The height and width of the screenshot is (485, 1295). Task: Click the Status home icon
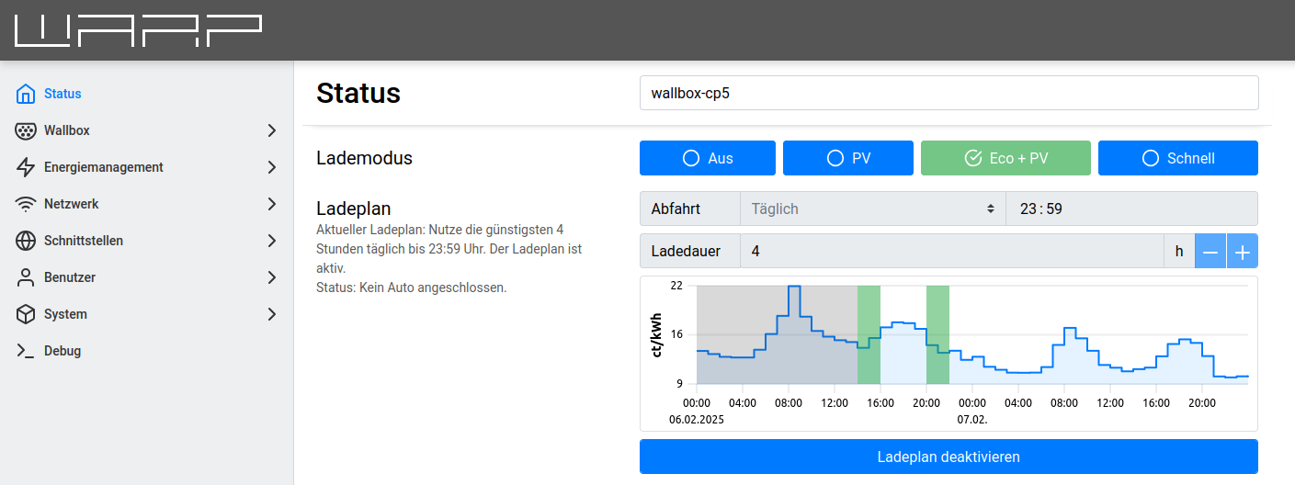coord(26,94)
